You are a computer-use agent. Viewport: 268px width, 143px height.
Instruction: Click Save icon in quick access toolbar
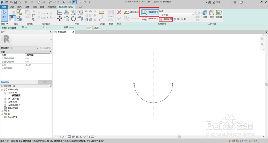click(15, 2)
